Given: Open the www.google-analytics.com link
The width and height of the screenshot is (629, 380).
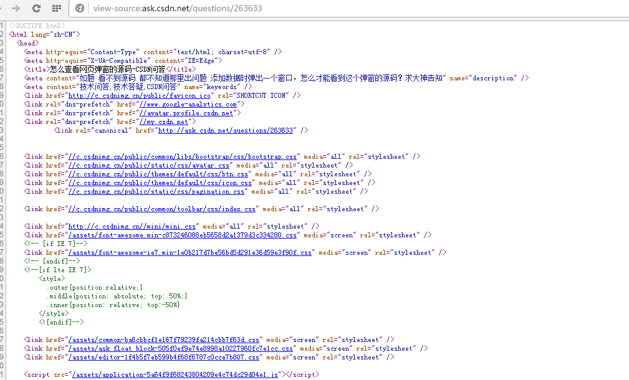Looking at the screenshot, I should tap(188, 104).
